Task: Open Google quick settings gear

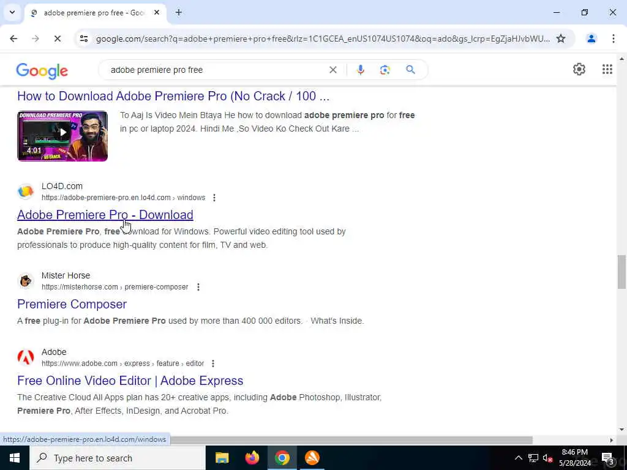Action: point(579,69)
